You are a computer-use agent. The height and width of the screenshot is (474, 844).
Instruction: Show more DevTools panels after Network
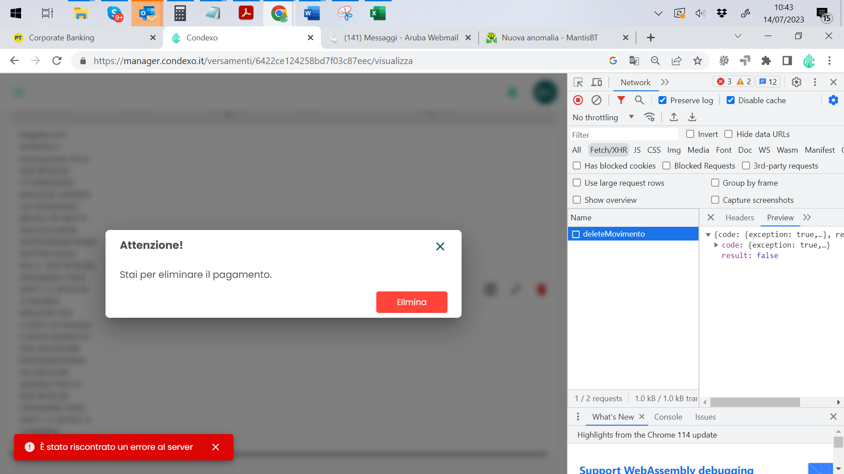pos(665,82)
